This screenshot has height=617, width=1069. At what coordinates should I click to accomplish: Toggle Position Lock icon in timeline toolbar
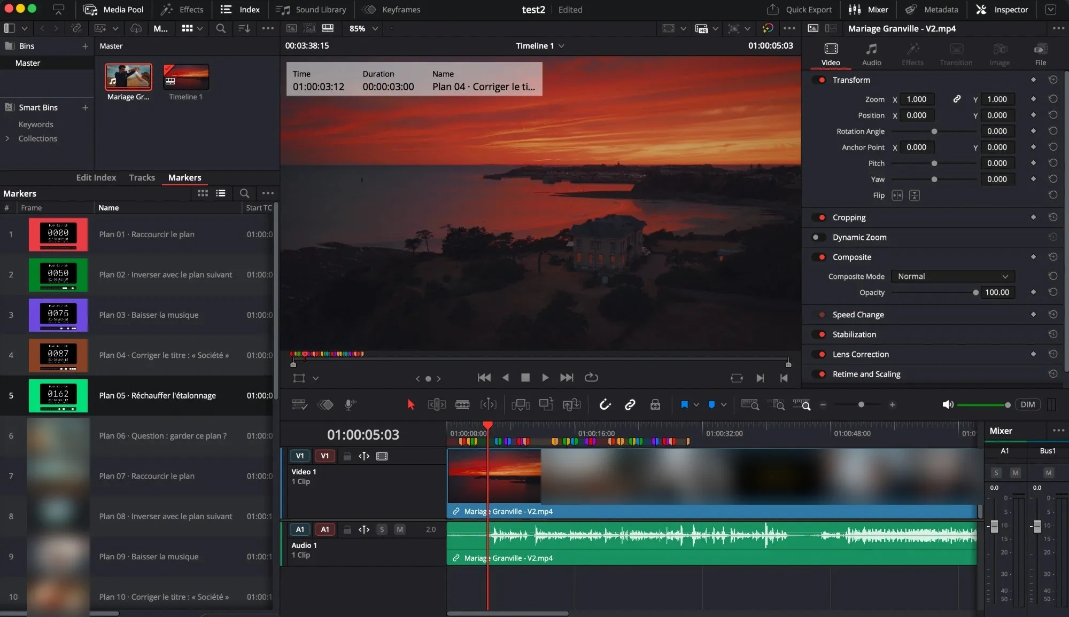(x=655, y=404)
